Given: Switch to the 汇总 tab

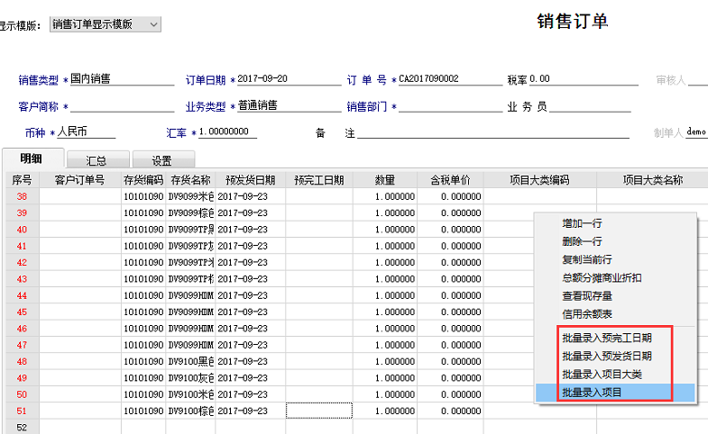Looking at the screenshot, I should 96,161.
